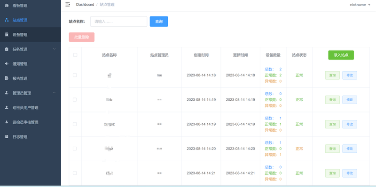Click 修改 in the 'me' manager row
376x187 pixels.
350,75
